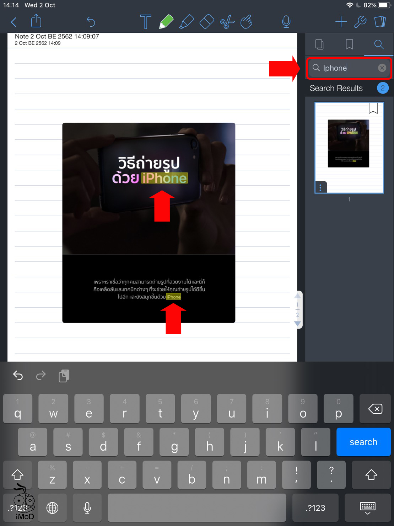Switch to the Bookmarks tab

coord(349,44)
